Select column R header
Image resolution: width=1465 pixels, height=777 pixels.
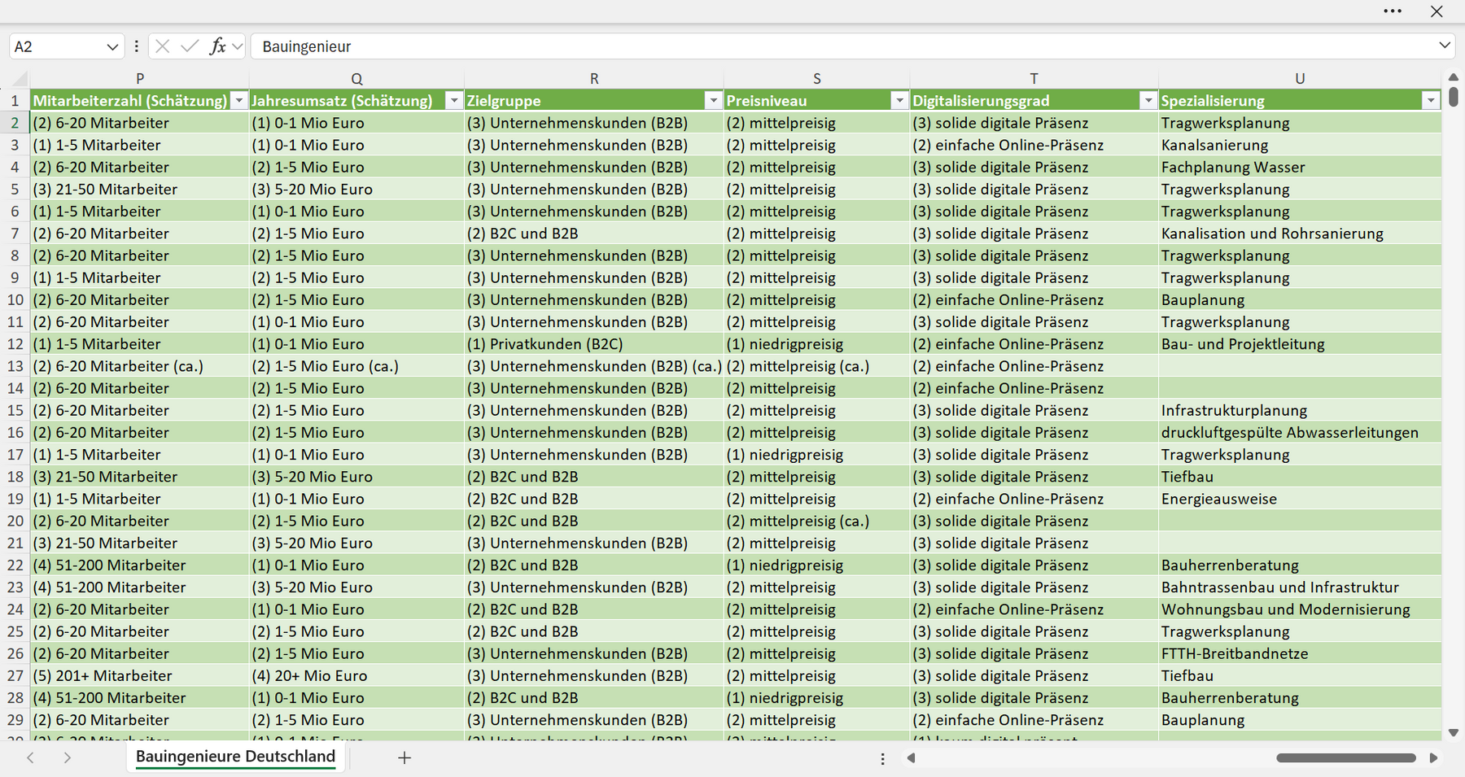pos(594,79)
